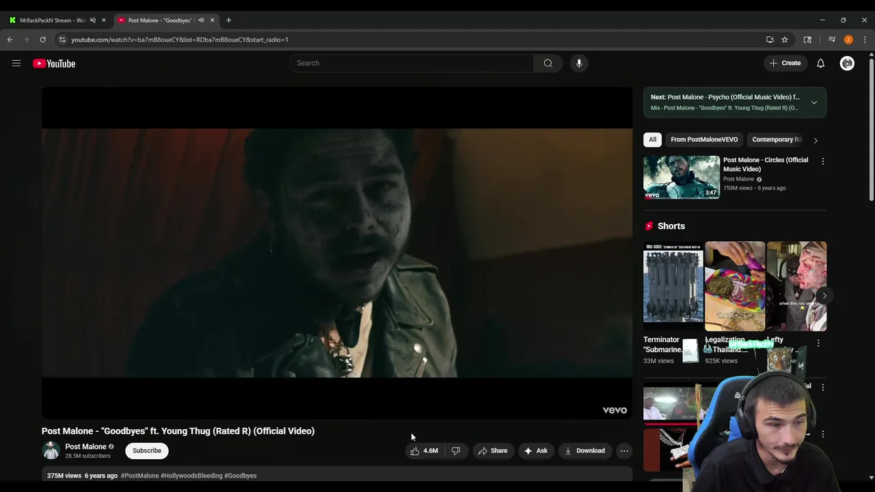Image resolution: width=875 pixels, height=492 pixels.
Task: Expand the Next mix playlist panel
Action: [813, 102]
